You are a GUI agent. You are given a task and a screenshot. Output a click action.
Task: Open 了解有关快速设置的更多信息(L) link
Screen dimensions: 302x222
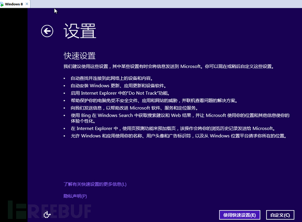95,184
